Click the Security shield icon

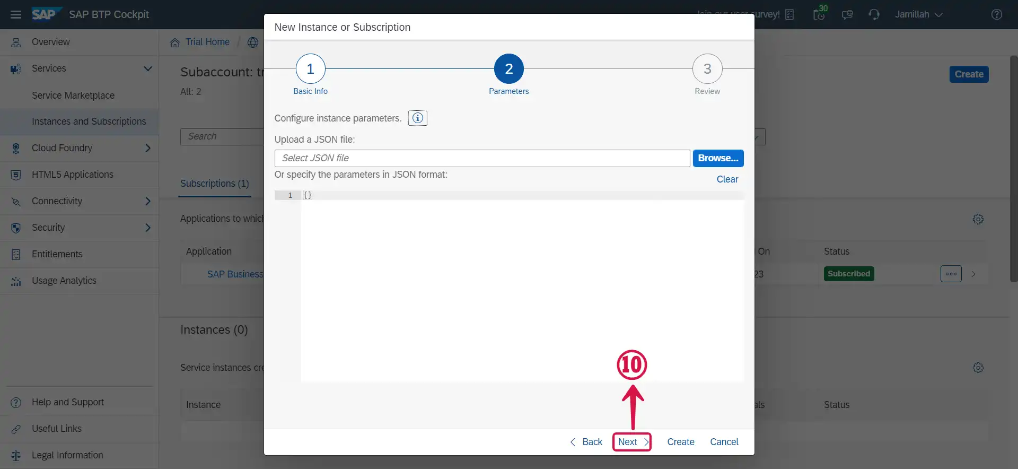tap(16, 228)
